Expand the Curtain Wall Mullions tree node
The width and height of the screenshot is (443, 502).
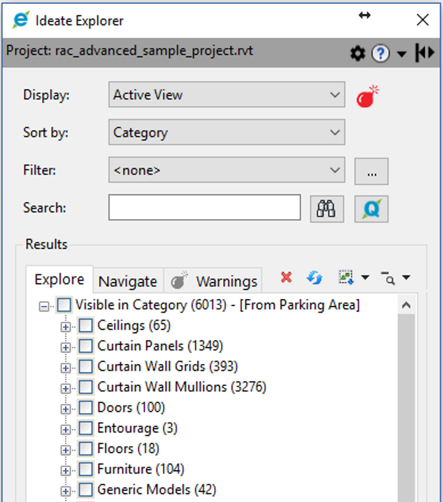point(65,389)
